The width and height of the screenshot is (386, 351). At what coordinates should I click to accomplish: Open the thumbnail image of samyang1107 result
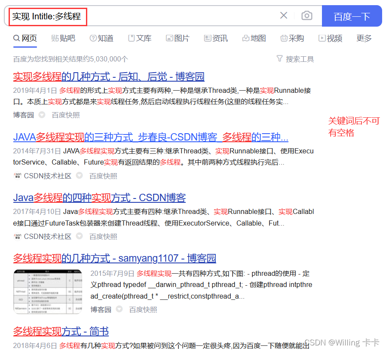coord(48,291)
